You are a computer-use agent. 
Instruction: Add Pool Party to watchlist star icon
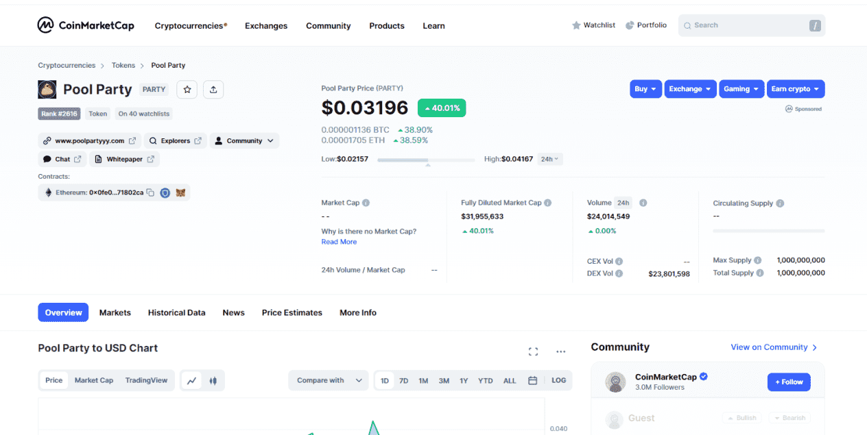tap(187, 90)
